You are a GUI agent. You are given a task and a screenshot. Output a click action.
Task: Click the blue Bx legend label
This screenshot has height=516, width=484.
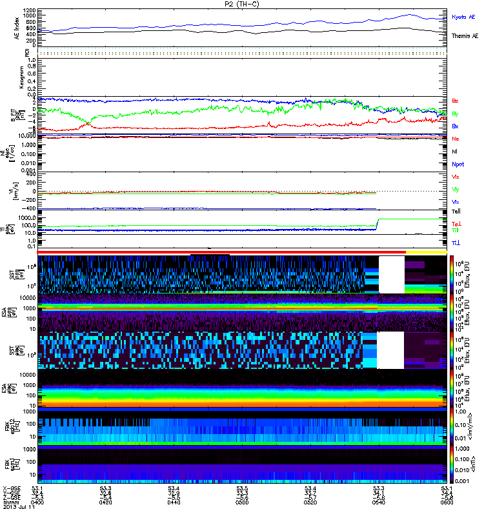[x=456, y=126]
